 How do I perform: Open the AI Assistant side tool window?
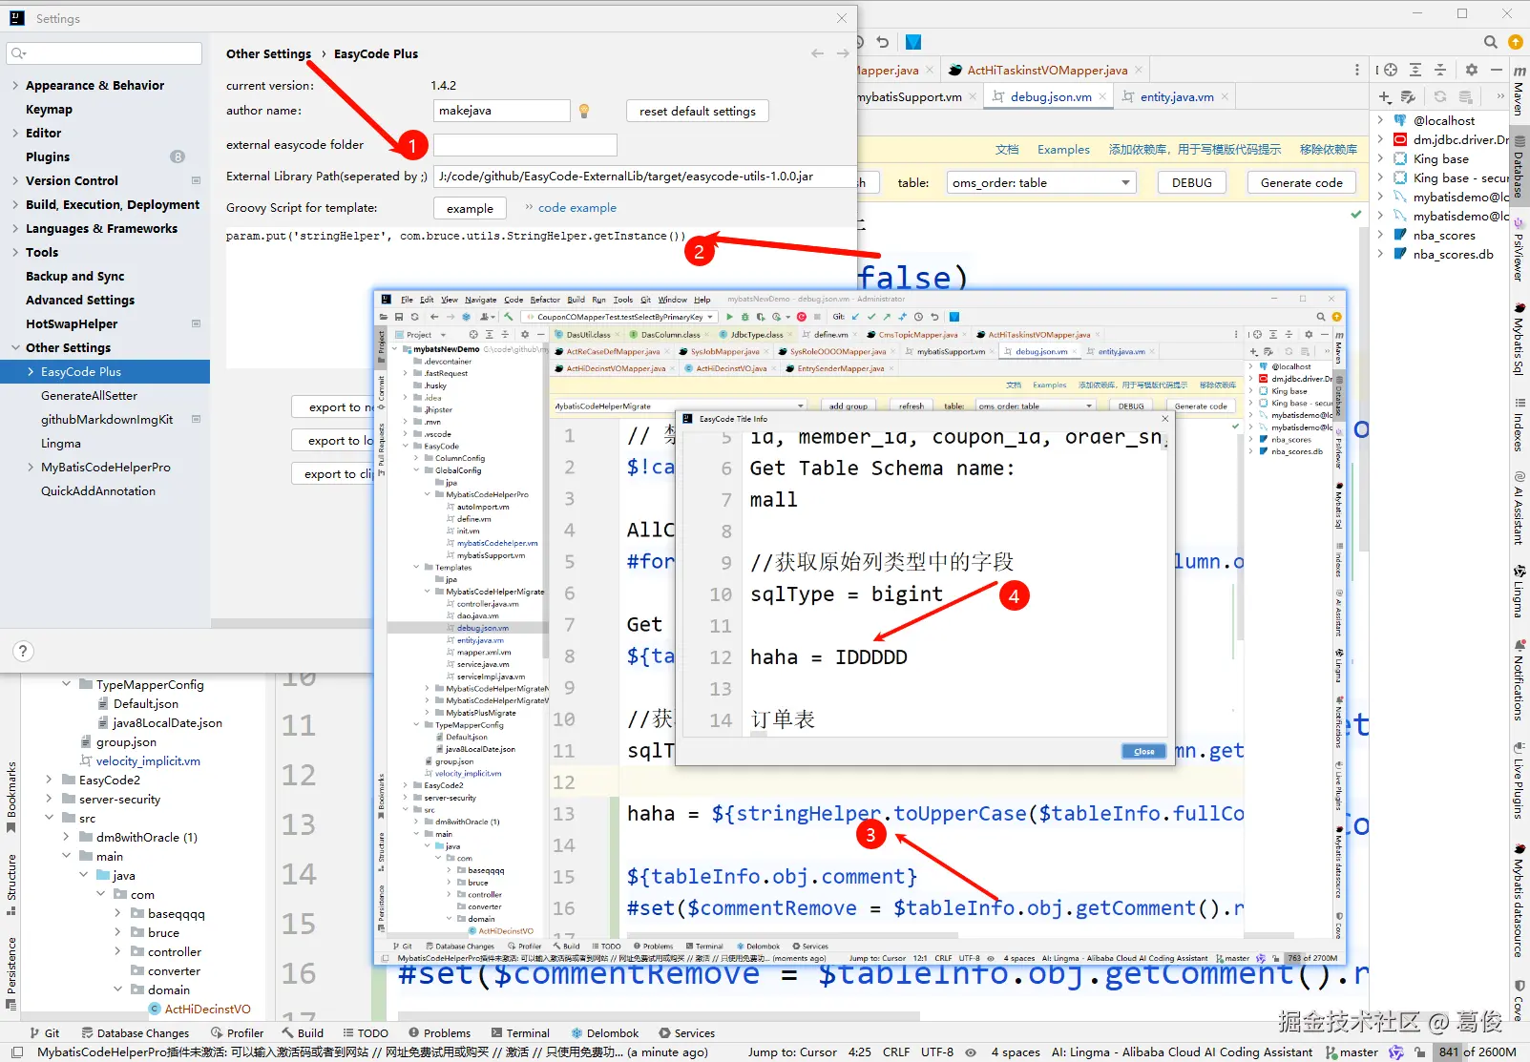coord(1519,508)
